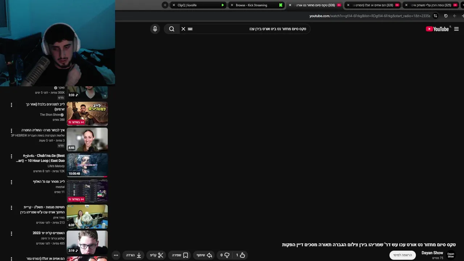
Task: Like the video with thumbs up
Action: pyautogui.click(x=241, y=255)
